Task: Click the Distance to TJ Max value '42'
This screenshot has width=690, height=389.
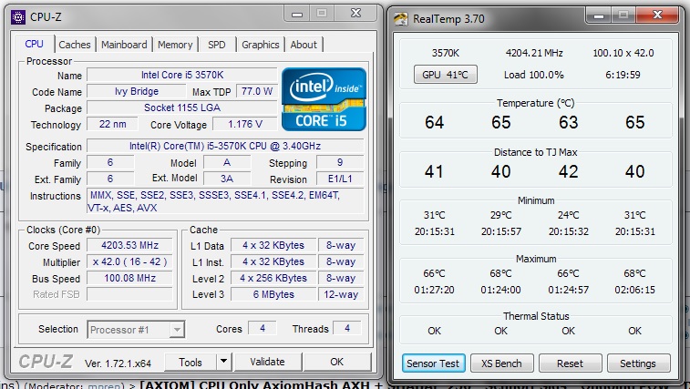Action: (568, 171)
